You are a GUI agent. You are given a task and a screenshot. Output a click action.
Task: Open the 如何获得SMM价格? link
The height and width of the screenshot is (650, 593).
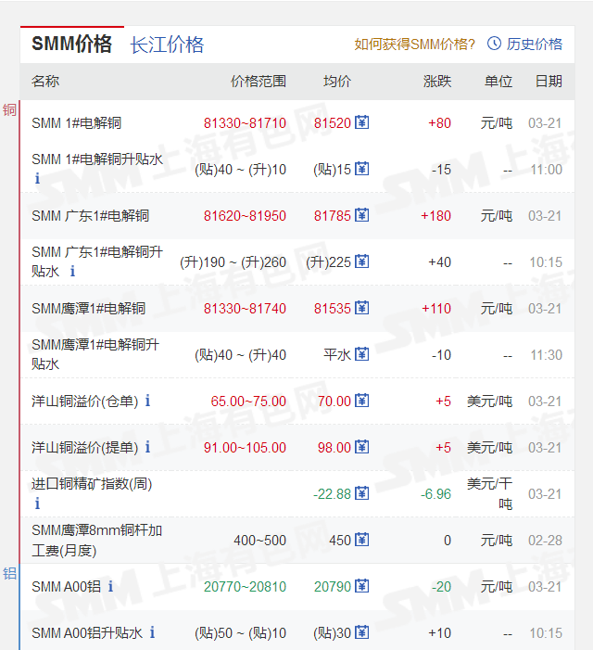[414, 44]
